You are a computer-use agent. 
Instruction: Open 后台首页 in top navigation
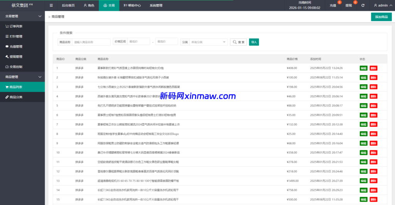[x=68, y=5]
